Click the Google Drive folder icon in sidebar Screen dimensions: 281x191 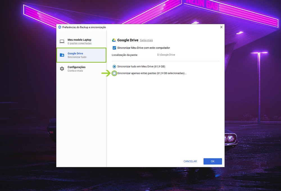(62, 55)
